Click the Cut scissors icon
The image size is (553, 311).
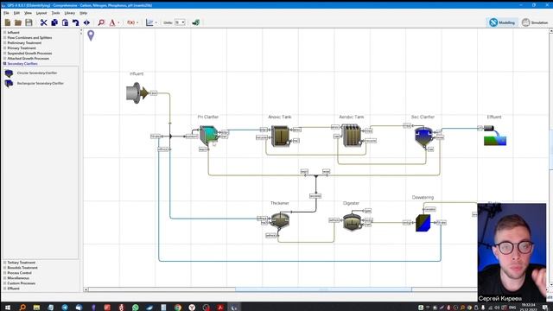point(44,22)
